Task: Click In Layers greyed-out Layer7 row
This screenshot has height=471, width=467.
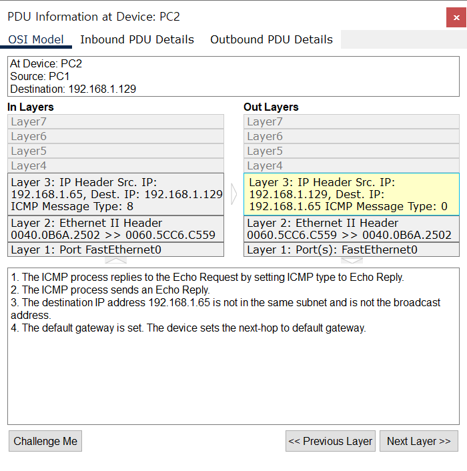Action: point(115,121)
